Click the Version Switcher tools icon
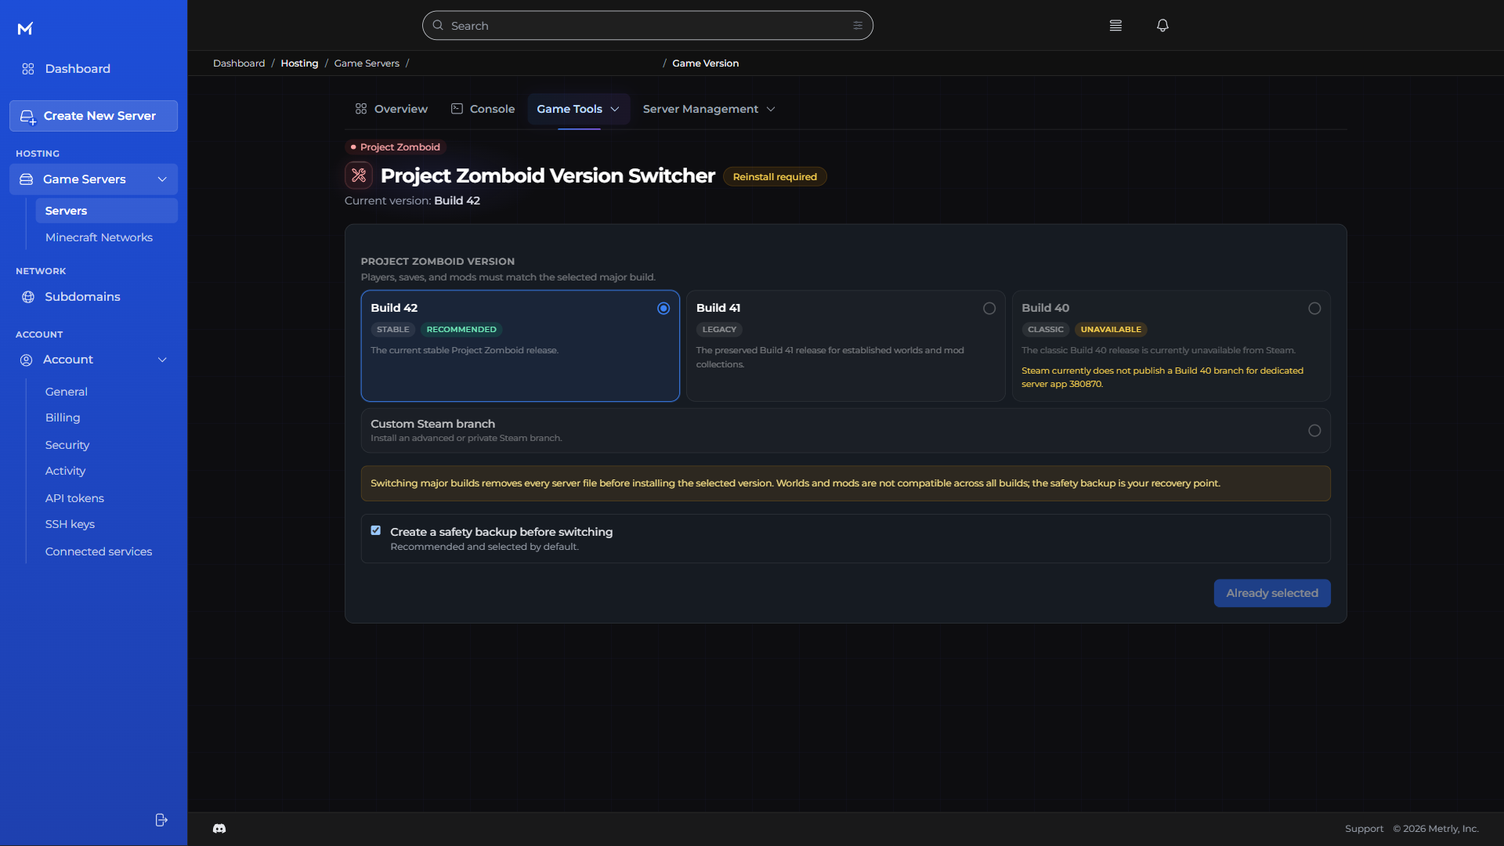This screenshot has width=1504, height=846. pyautogui.click(x=359, y=175)
